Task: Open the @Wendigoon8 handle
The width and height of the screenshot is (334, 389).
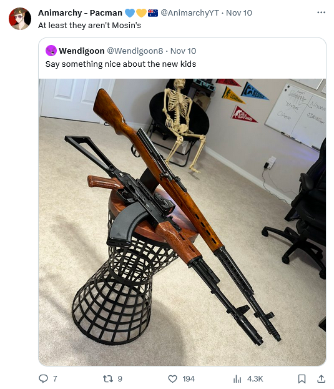Action: click(x=135, y=51)
